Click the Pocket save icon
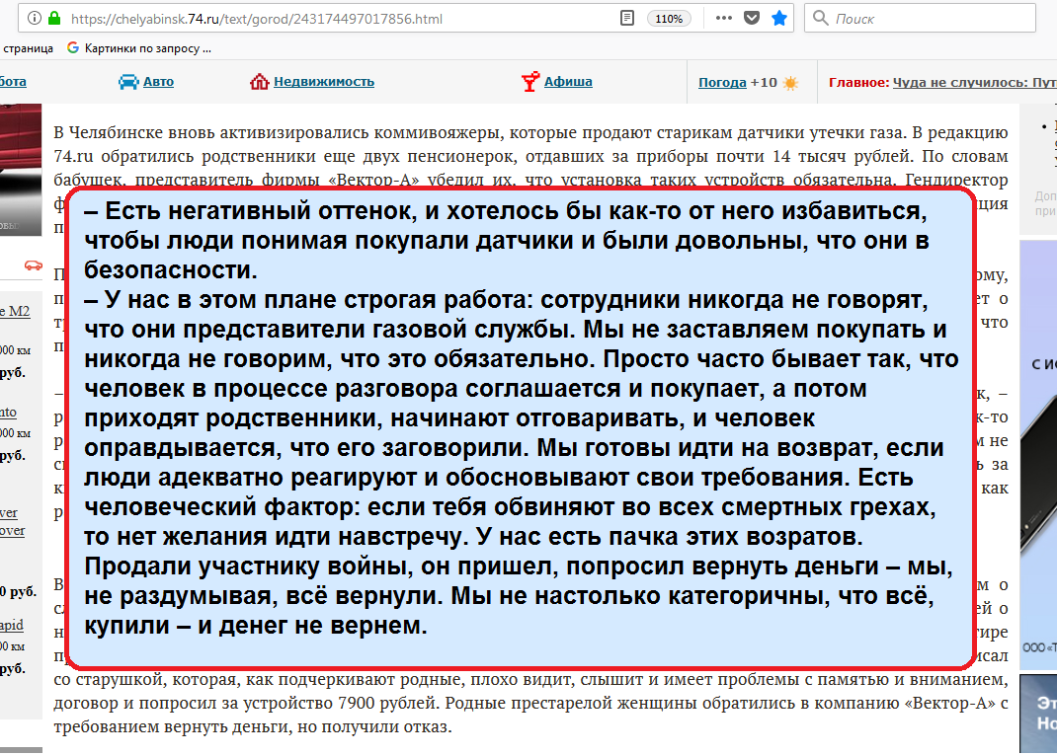The image size is (1057, 756). pos(752,19)
